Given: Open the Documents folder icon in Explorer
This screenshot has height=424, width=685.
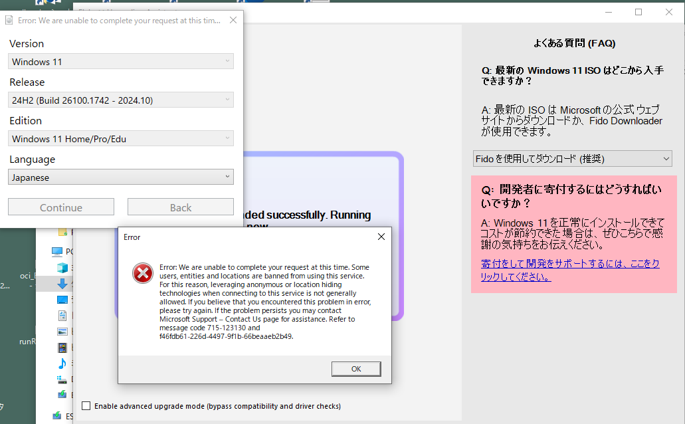Looking at the screenshot, I should (62, 316).
